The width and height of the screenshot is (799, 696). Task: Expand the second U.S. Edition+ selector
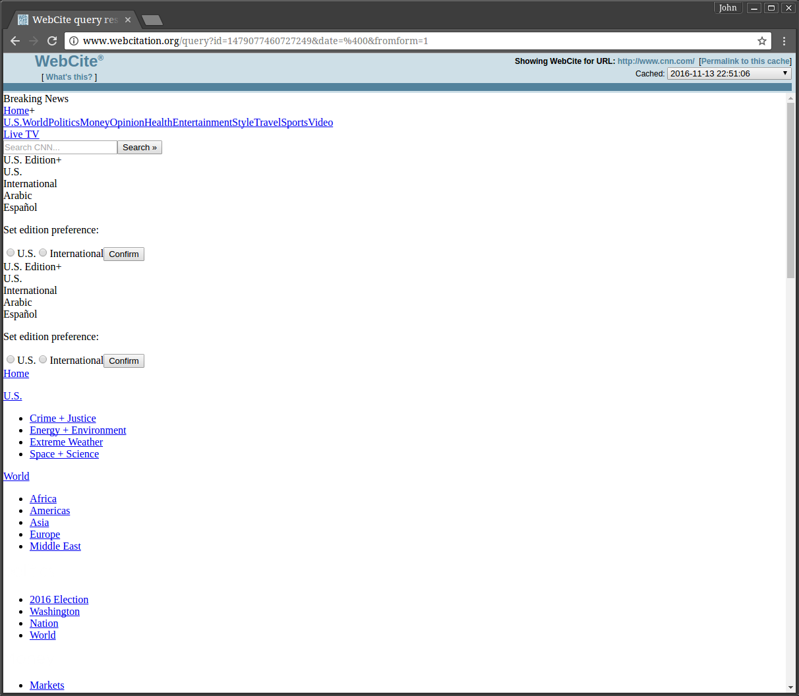(x=32, y=267)
